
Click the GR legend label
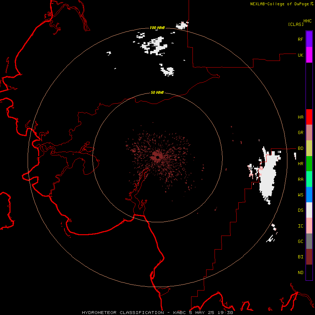pyautogui.click(x=300, y=133)
